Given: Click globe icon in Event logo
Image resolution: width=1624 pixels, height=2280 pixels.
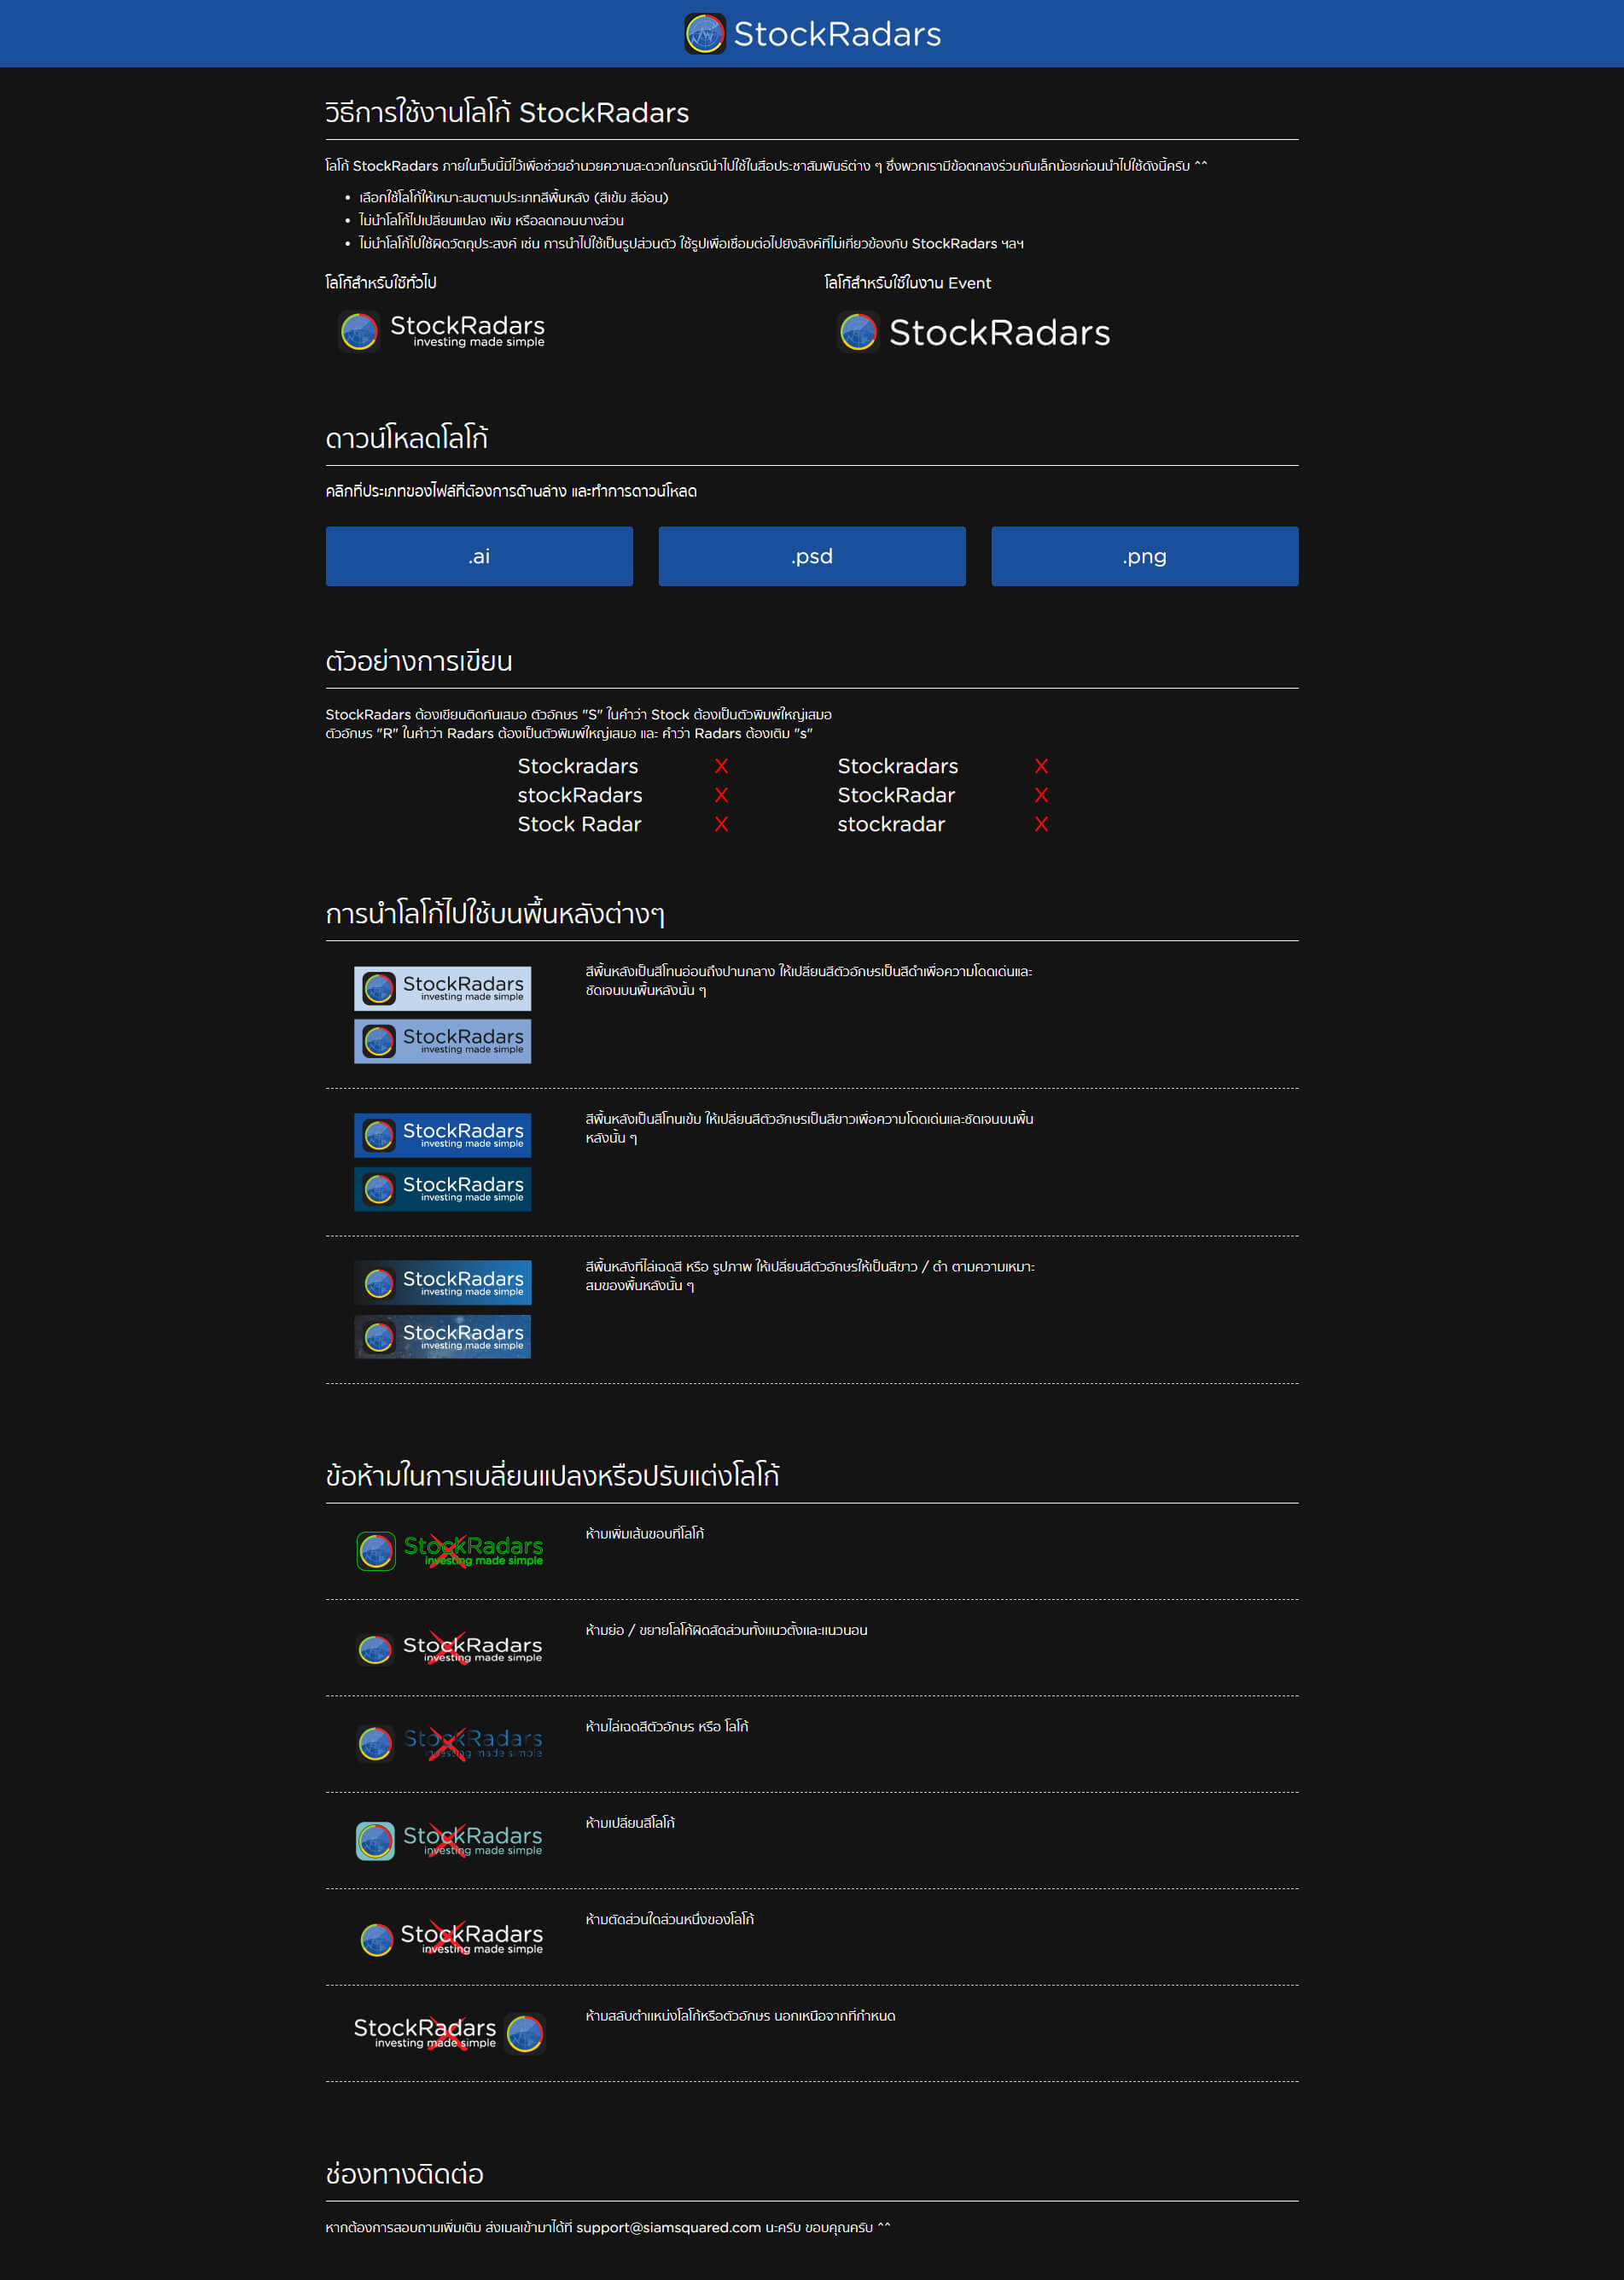Looking at the screenshot, I should pyautogui.click(x=858, y=332).
